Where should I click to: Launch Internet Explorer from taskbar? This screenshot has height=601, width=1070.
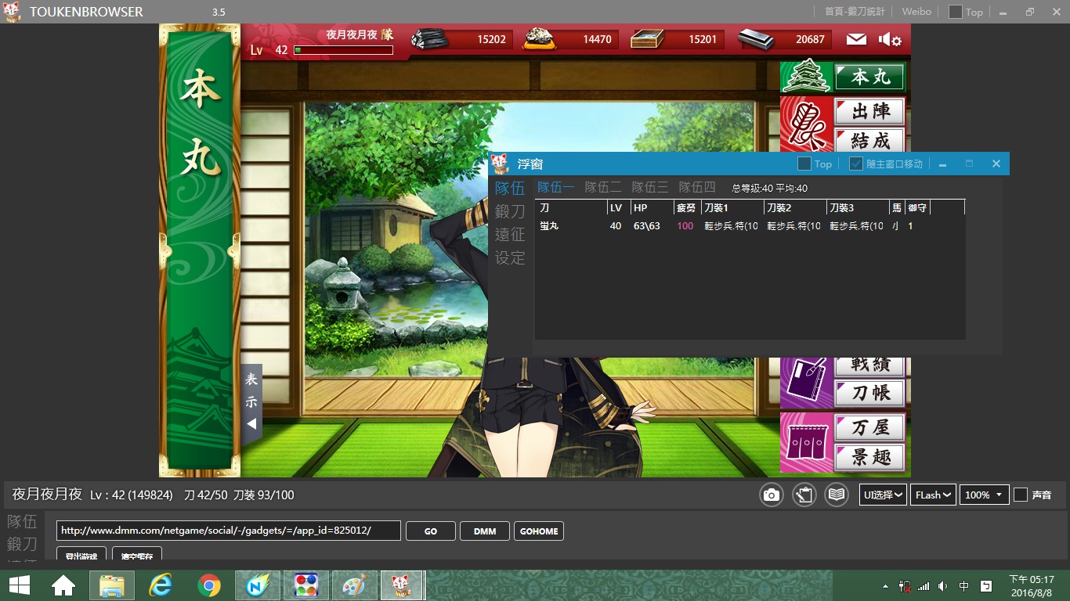click(x=160, y=585)
